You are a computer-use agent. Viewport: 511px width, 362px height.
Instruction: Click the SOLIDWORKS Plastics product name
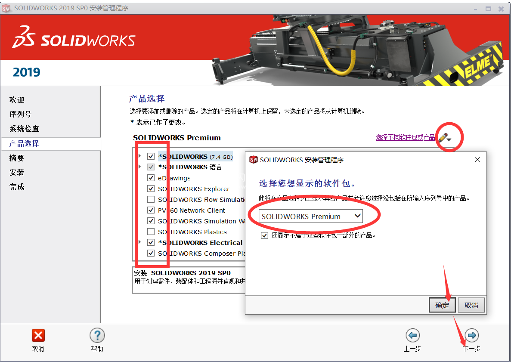click(x=192, y=232)
